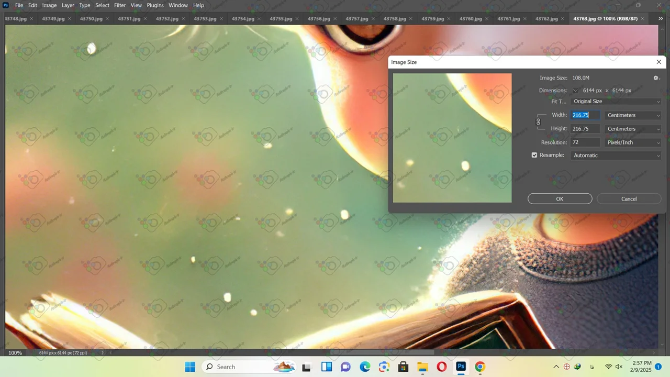Open the Fit To preset dropdown

617,102
